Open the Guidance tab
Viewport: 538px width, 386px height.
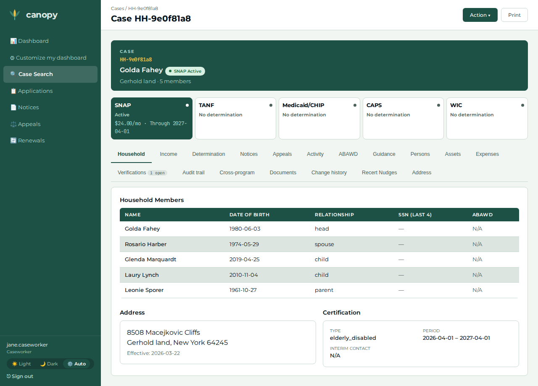(x=384, y=154)
